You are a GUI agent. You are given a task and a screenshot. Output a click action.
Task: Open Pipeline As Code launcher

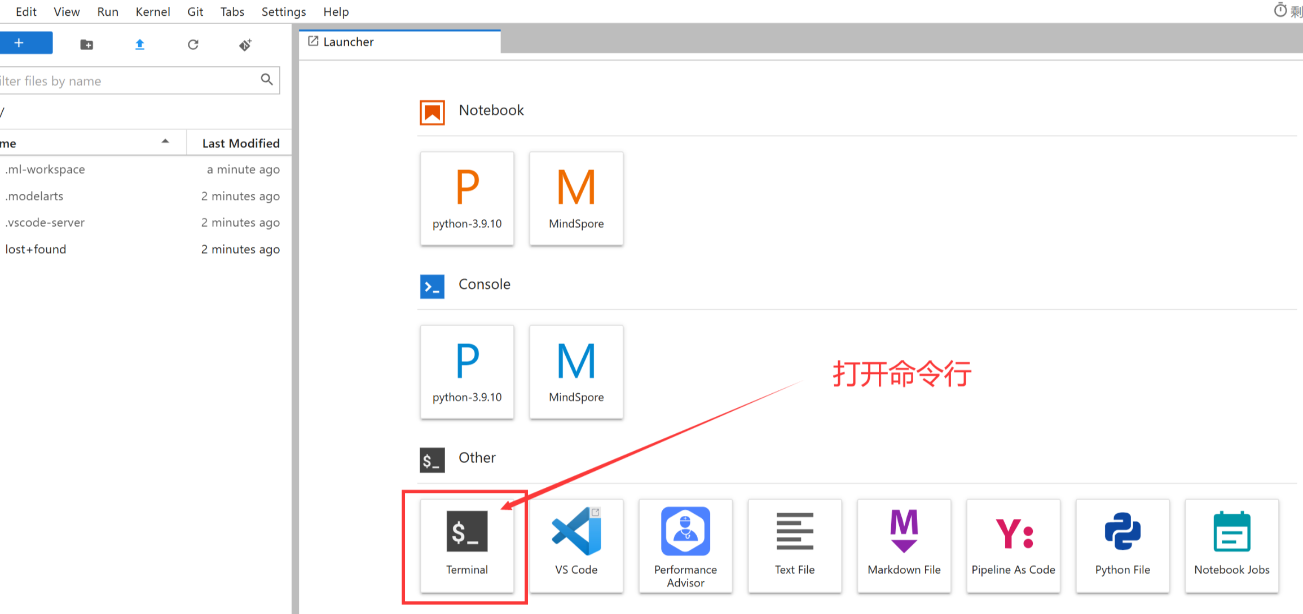pyautogui.click(x=1013, y=545)
